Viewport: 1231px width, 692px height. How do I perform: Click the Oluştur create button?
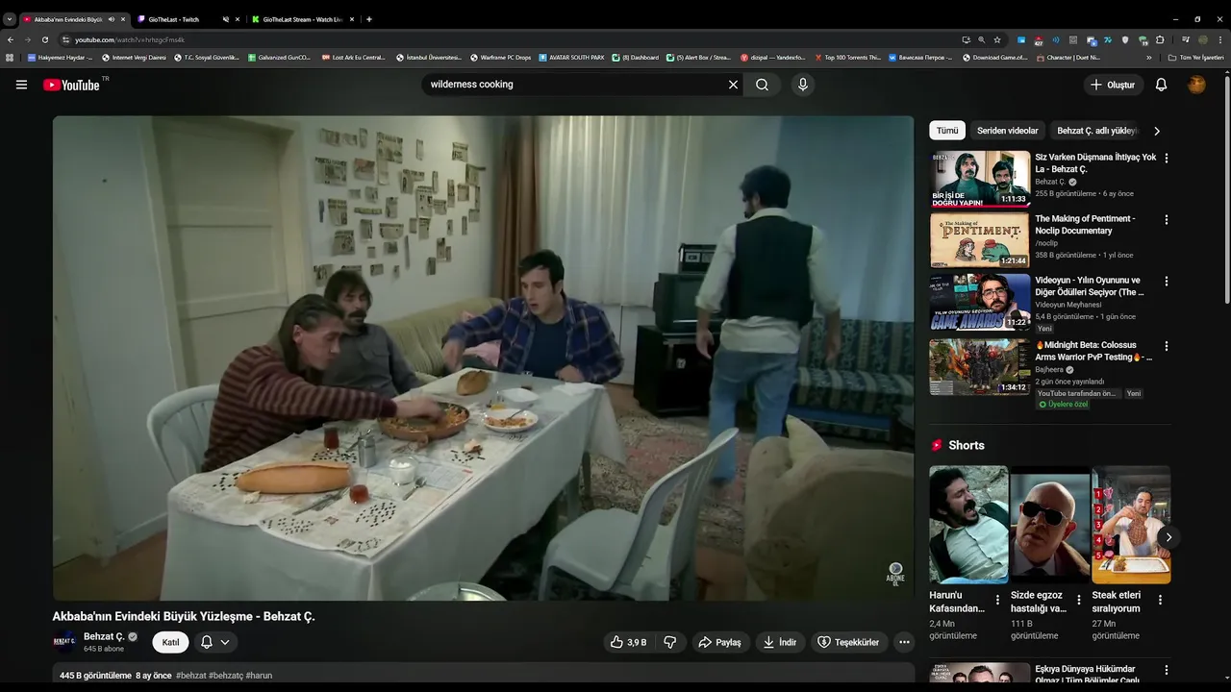pyautogui.click(x=1112, y=85)
